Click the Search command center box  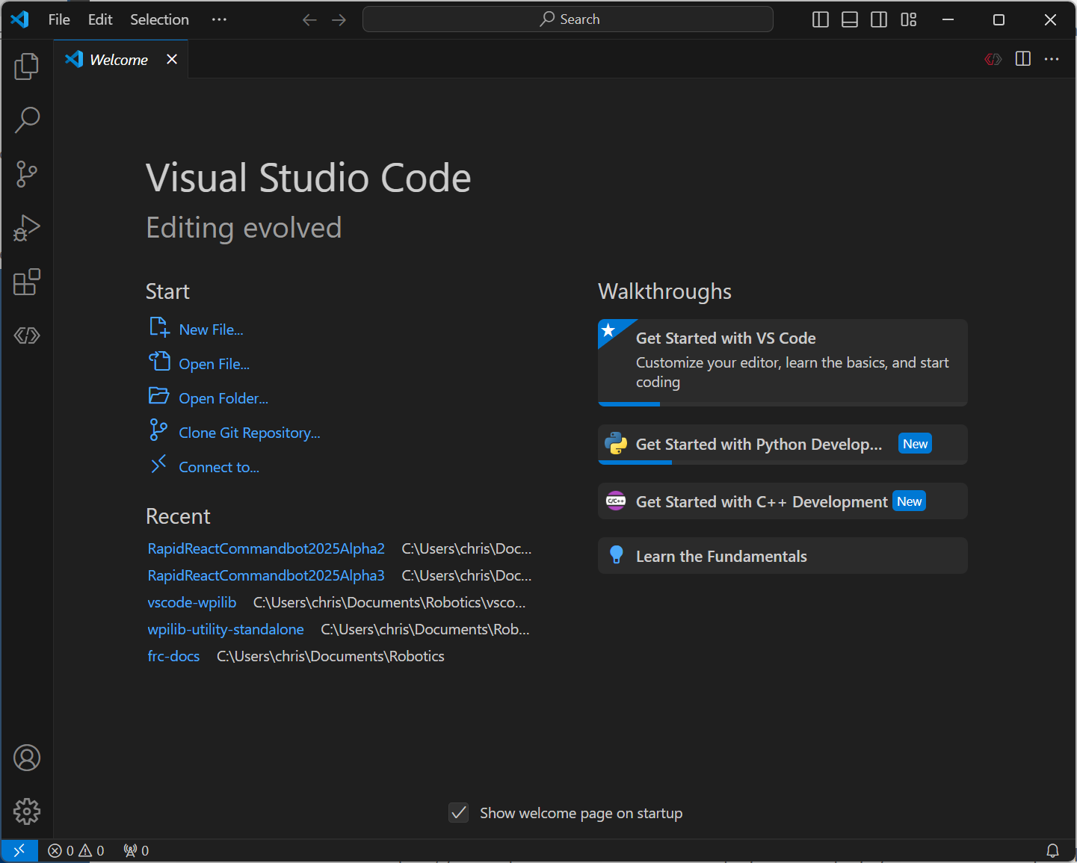pyautogui.click(x=567, y=19)
